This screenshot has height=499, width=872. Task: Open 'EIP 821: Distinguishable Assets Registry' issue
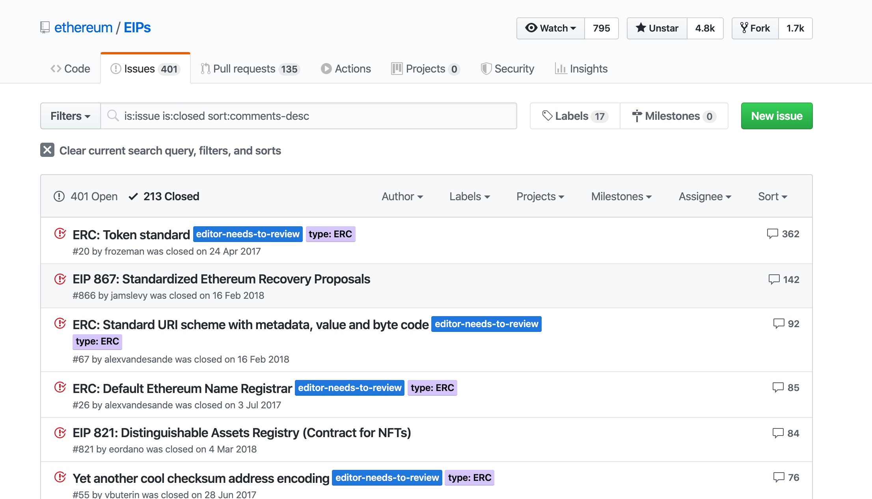242,433
